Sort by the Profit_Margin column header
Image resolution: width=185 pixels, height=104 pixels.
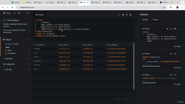click(x=112, y=45)
